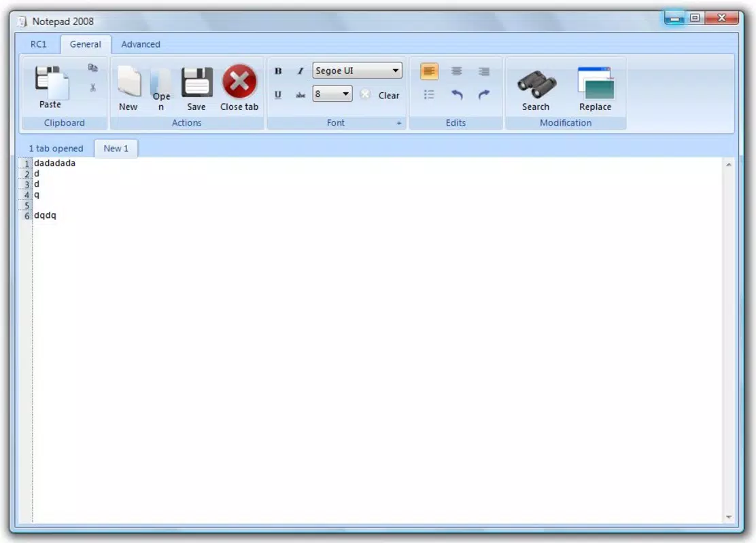Click the Cut scissors icon
The height and width of the screenshot is (543, 756).
point(92,88)
